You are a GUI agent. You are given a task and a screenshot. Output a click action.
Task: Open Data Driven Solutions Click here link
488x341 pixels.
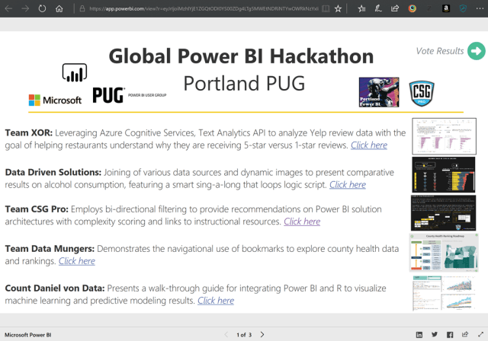pos(348,184)
